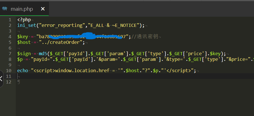Click line number 7 in gutter
The image size is (254, 116).
tap(10, 54)
